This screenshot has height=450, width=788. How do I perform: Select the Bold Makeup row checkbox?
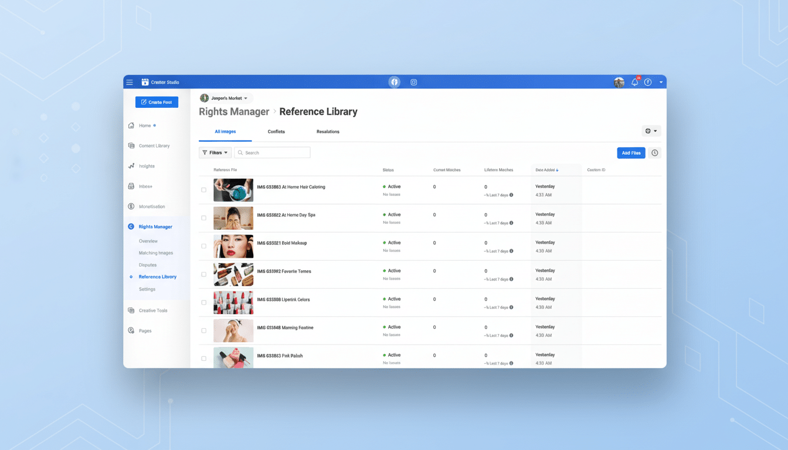point(203,246)
